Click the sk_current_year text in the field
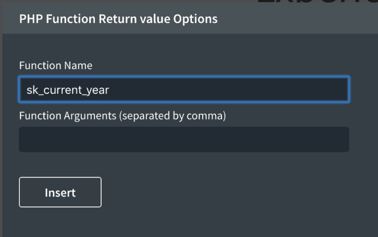 pos(68,90)
